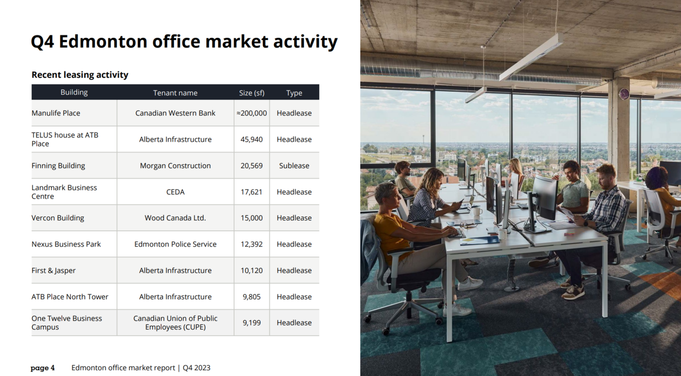
Task: Click the 'Building' column header
Action: 74,92
